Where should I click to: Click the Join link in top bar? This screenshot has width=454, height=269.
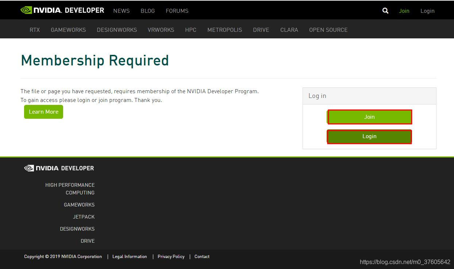tap(404, 11)
